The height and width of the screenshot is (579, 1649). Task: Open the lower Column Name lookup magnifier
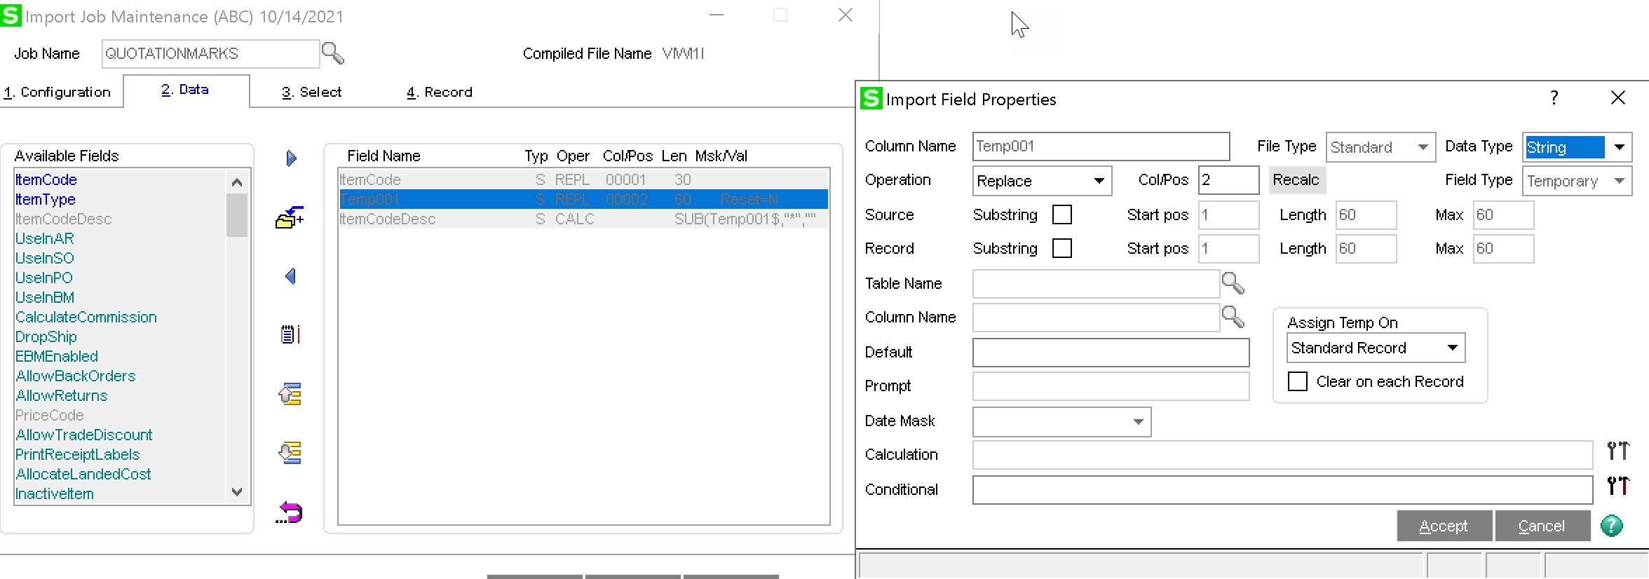(x=1233, y=317)
